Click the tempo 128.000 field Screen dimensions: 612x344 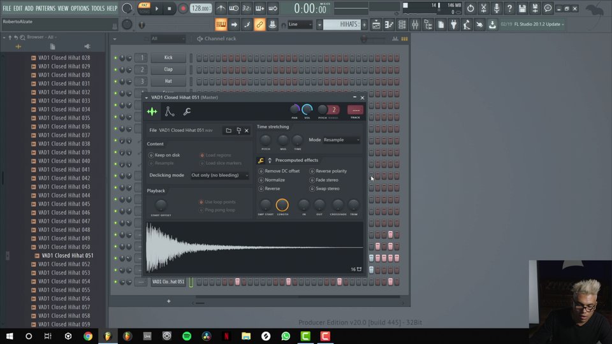[x=201, y=8]
